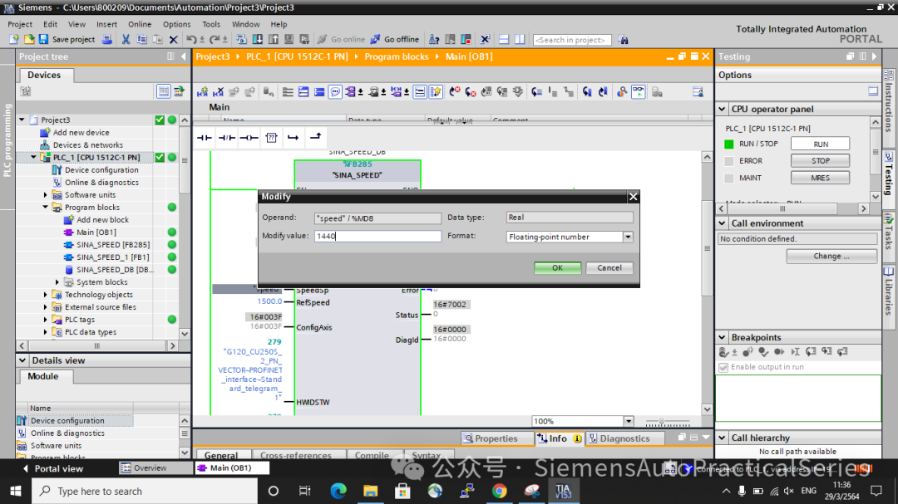Insert an empty box instruction
The height and width of the screenshot is (504, 898).
271,137
